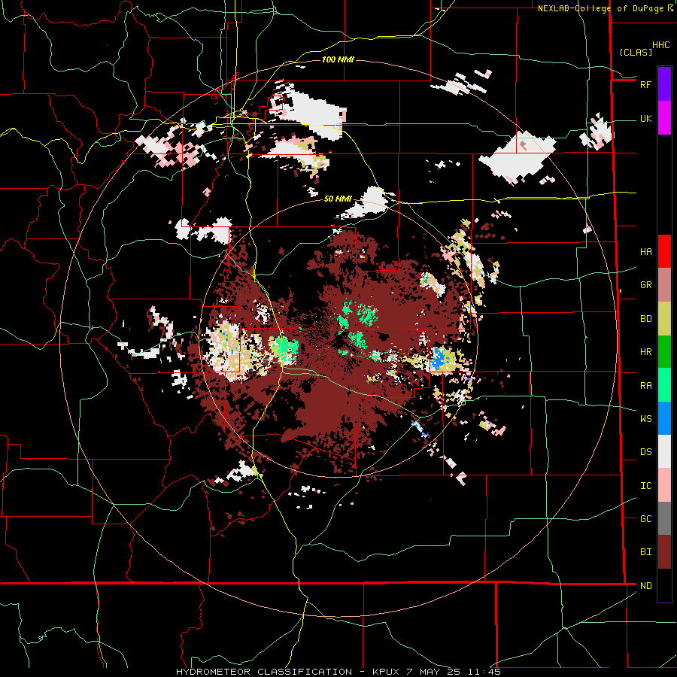Click the HA red legend swatch
This screenshot has height=677, width=677.
[664, 251]
